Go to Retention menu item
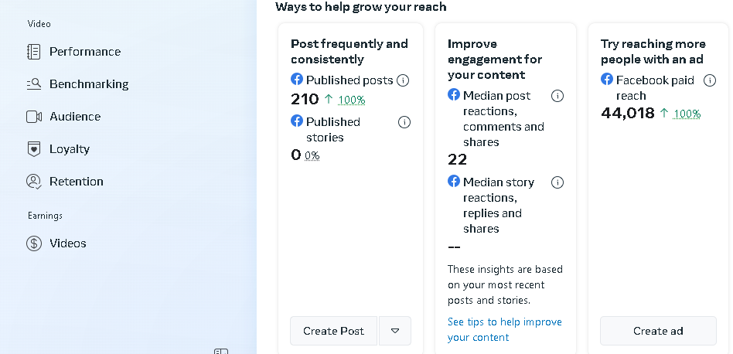This screenshot has width=733, height=354. tap(64, 181)
